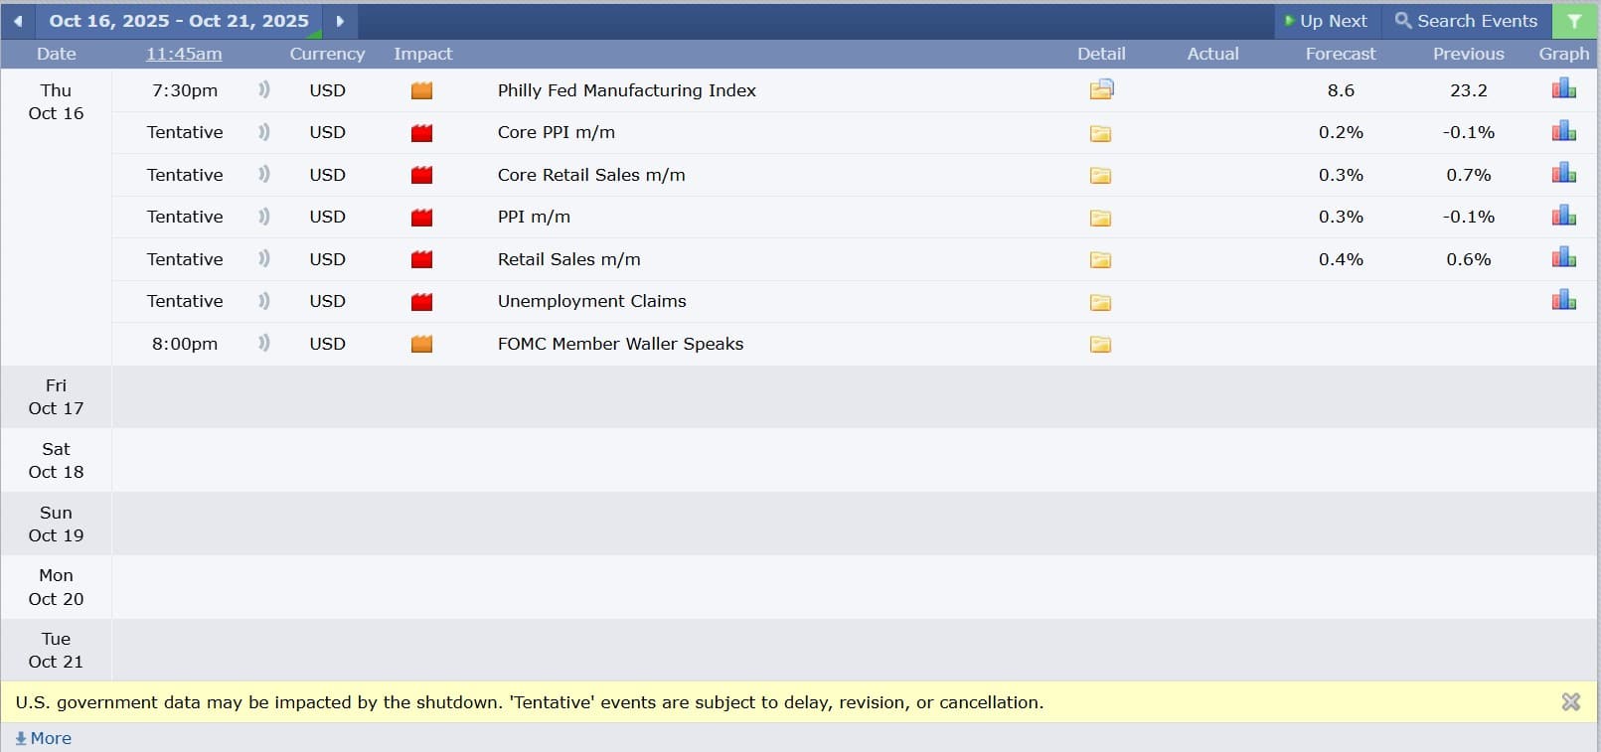This screenshot has height=752, width=1601.
Task: Expand calendar with the More link
Action: click(x=44, y=738)
